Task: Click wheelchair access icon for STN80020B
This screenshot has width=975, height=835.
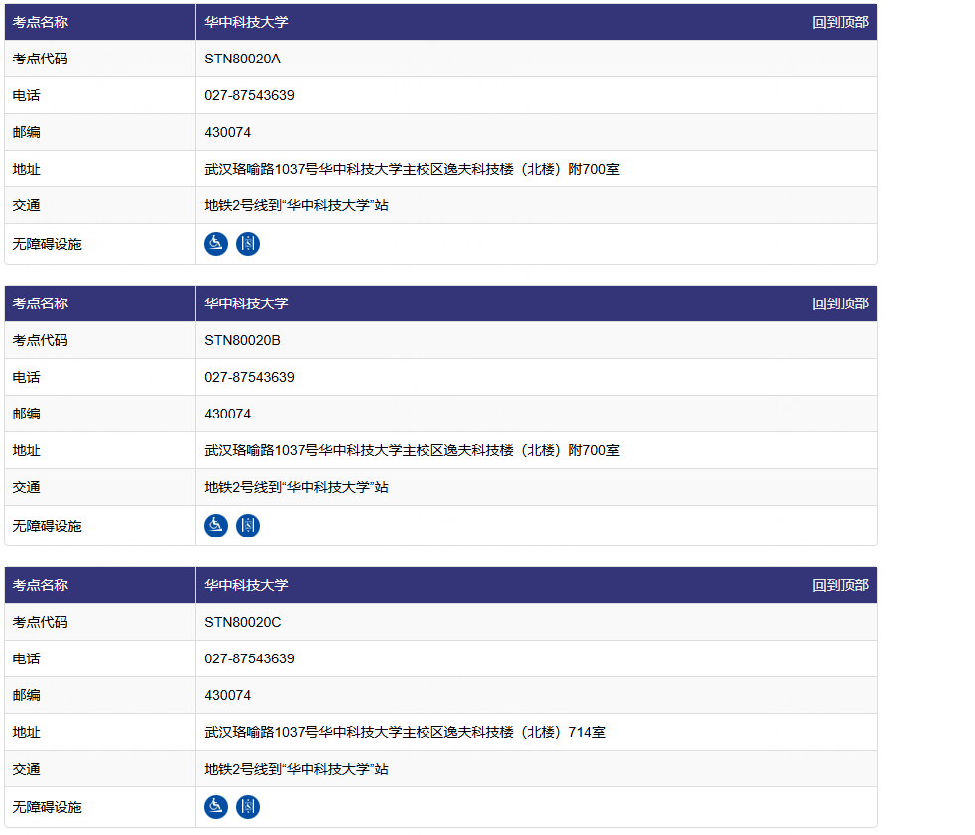Action: click(216, 526)
